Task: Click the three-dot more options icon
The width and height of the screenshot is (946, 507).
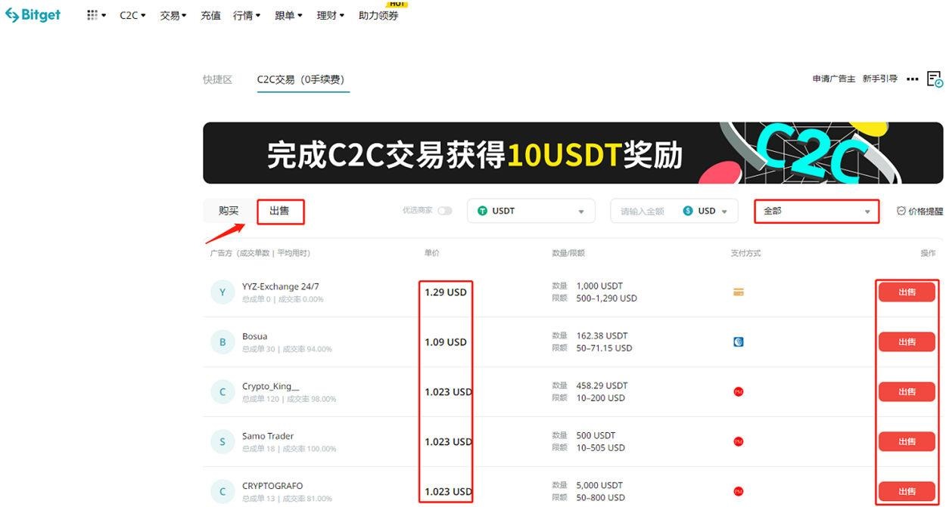Action: [x=913, y=79]
